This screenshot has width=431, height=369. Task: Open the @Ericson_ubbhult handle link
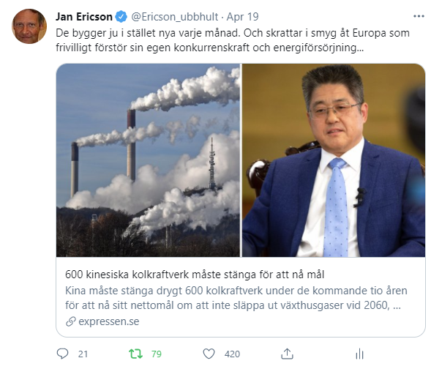(x=175, y=17)
